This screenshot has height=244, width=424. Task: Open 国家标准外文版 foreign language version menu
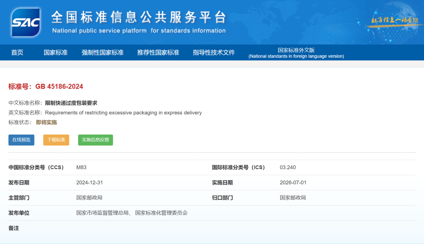click(x=296, y=53)
